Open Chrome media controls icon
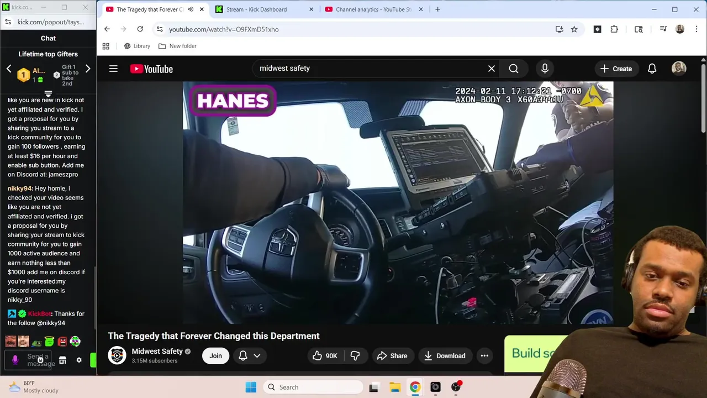The width and height of the screenshot is (707, 398). pos(663,29)
